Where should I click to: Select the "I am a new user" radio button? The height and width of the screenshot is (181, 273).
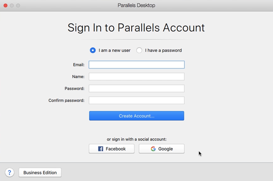pos(92,50)
